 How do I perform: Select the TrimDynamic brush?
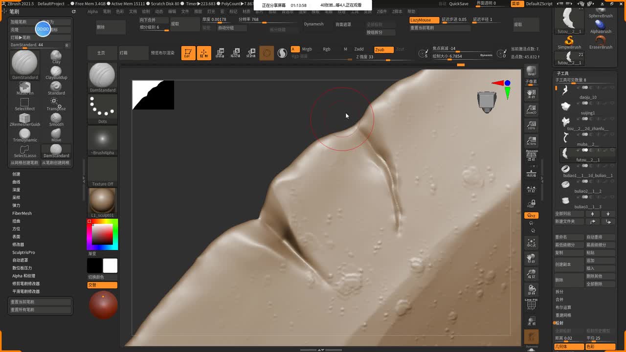25,135
